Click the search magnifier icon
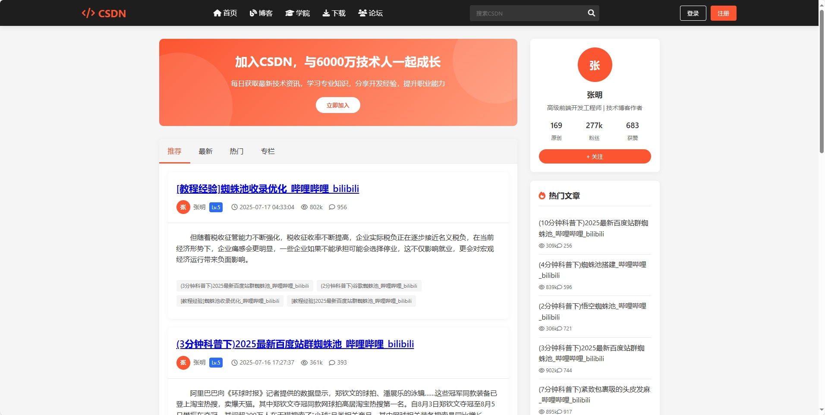825x415 pixels. (591, 13)
